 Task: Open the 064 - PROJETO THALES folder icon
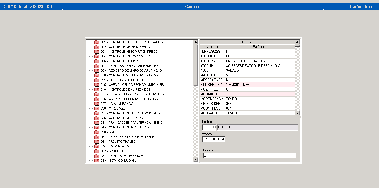click(x=97, y=142)
